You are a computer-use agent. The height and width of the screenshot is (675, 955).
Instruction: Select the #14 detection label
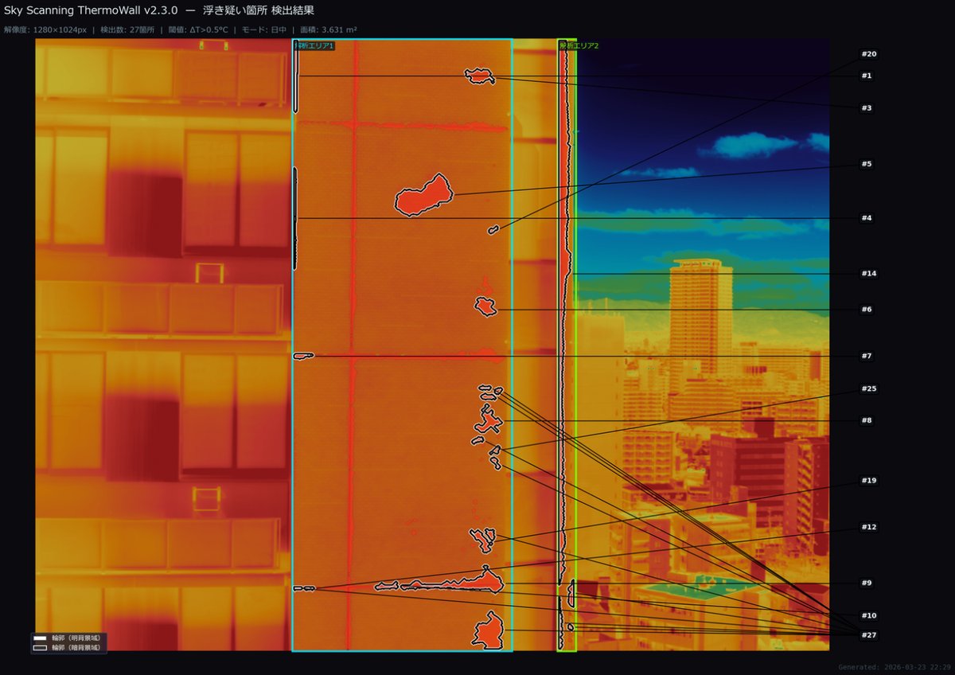click(868, 274)
